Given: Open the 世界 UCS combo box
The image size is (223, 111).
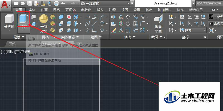Looking at the screenshot, I should coord(193,30).
